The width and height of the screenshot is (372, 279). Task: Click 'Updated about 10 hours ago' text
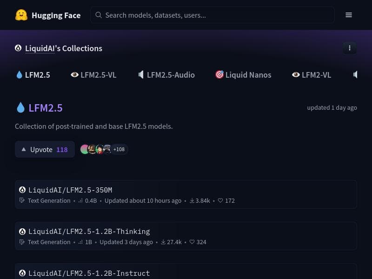(x=143, y=201)
